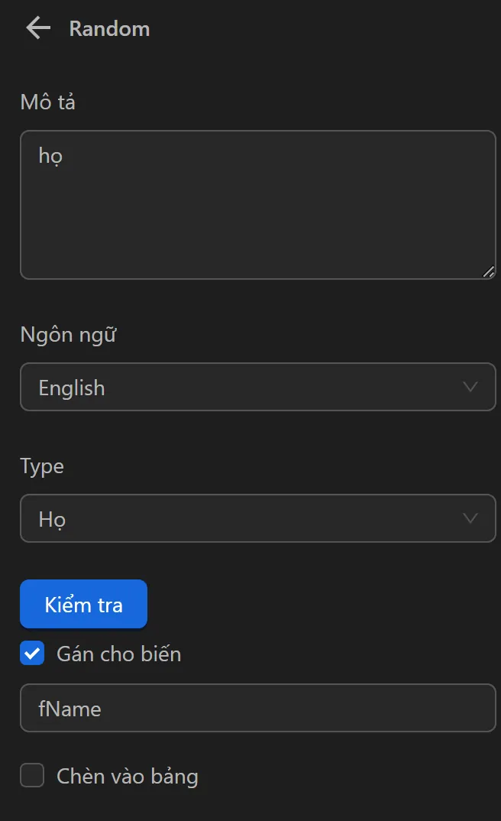Expand the English language selector
Image resolution: width=501 pixels, height=821 pixels.
pos(257,387)
